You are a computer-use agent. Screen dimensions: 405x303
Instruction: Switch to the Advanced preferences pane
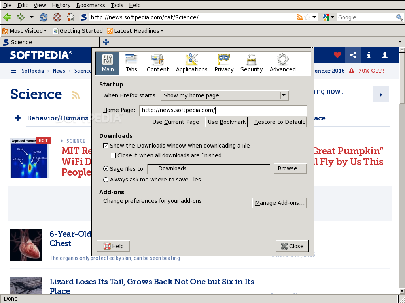click(x=282, y=64)
